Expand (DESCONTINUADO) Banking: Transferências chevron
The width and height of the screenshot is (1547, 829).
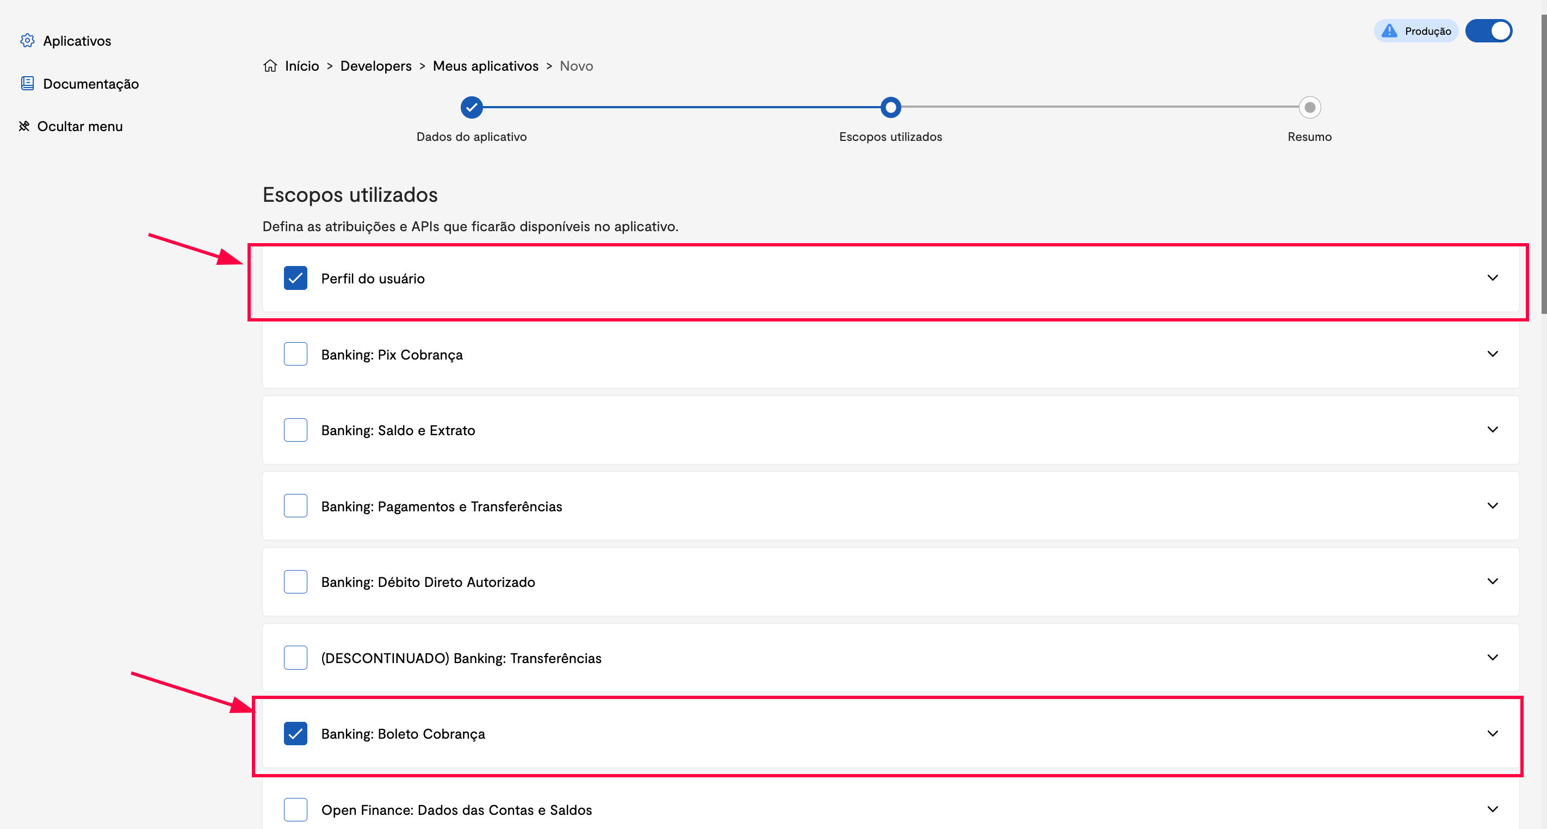[x=1493, y=657]
